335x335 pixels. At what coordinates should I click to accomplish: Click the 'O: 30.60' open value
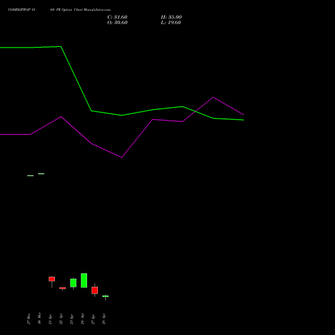tap(117, 23)
